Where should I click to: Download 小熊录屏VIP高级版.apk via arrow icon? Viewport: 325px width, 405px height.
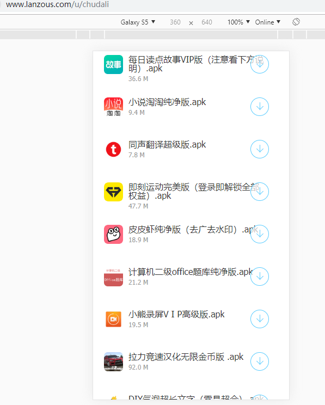point(260,319)
